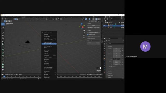Open the Global transform orientation dropdown
The image size is (166, 93).
pyautogui.click(x=49, y=19)
